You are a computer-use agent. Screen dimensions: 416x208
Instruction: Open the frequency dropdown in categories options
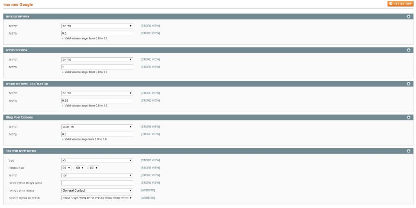pyautogui.click(x=97, y=26)
